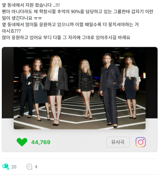Screen dimensions: 162x176
Task: Open the group album cover photo
Action: 80,88
